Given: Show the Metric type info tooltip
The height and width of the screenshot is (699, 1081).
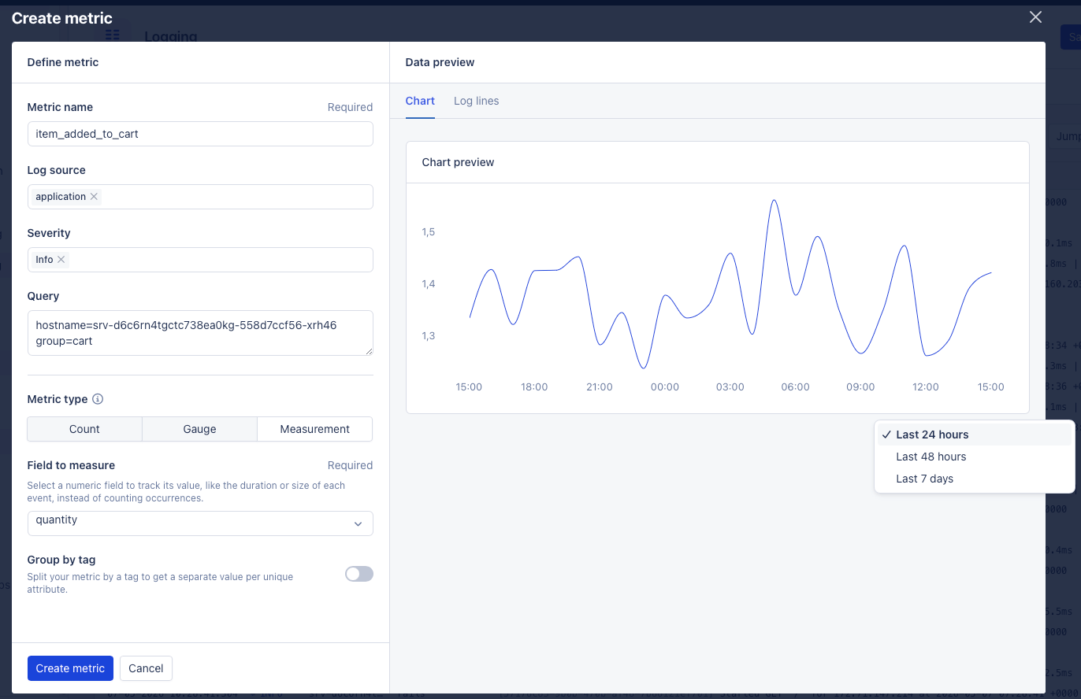Looking at the screenshot, I should pyautogui.click(x=98, y=399).
